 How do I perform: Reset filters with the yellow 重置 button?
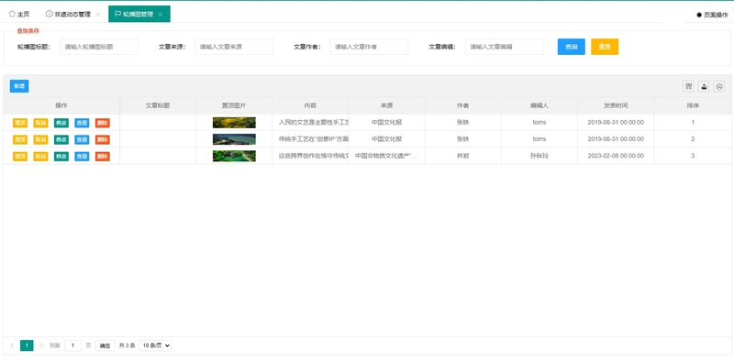[x=605, y=47]
